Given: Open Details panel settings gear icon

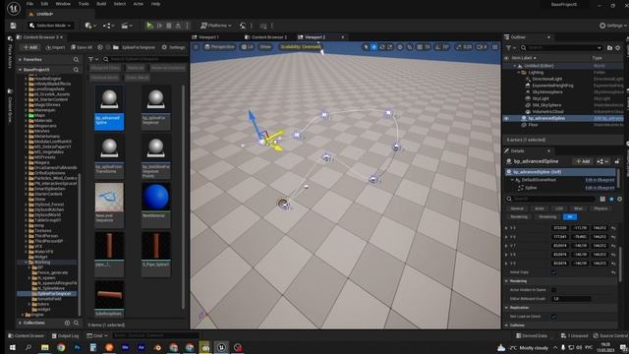Looking at the screenshot, I should [620, 199].
